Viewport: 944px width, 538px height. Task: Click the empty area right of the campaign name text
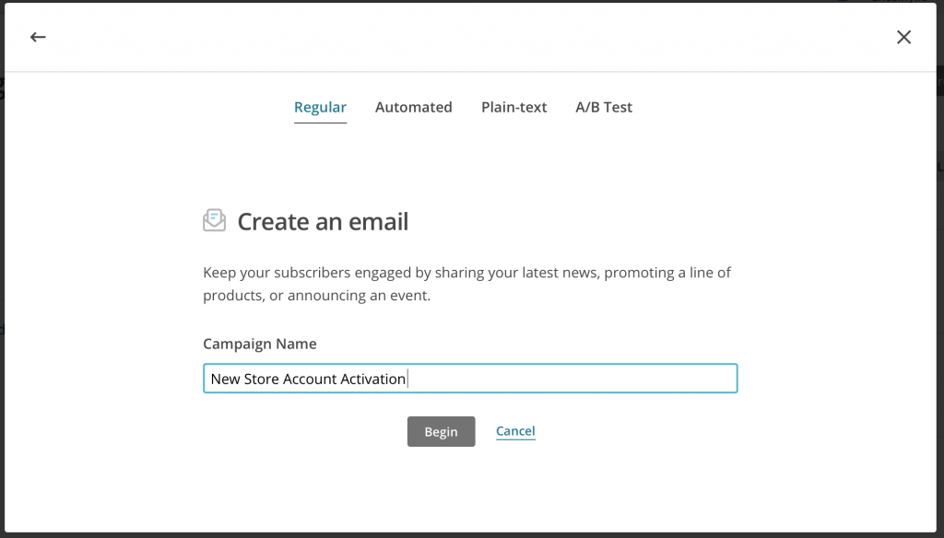[572, 379]
